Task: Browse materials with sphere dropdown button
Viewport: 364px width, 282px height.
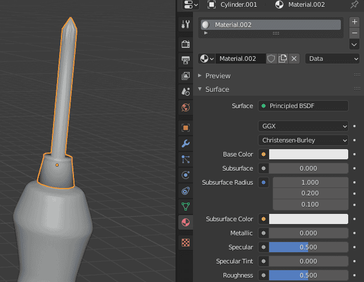Action: [207, 59]
